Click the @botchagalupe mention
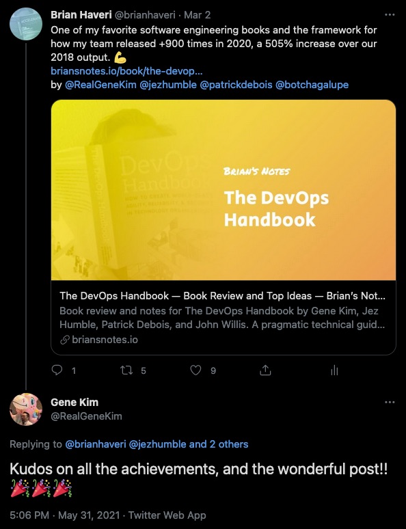Viewport: 406px width, 529px height. click(x=312, y=85)
